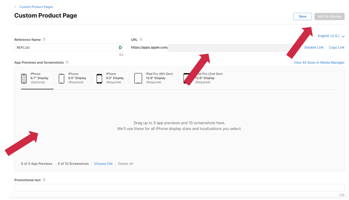Screen dimensions: 349x200
Task: Click the 'Drag up to 3 app previews' text
Action: click(179, 123)
